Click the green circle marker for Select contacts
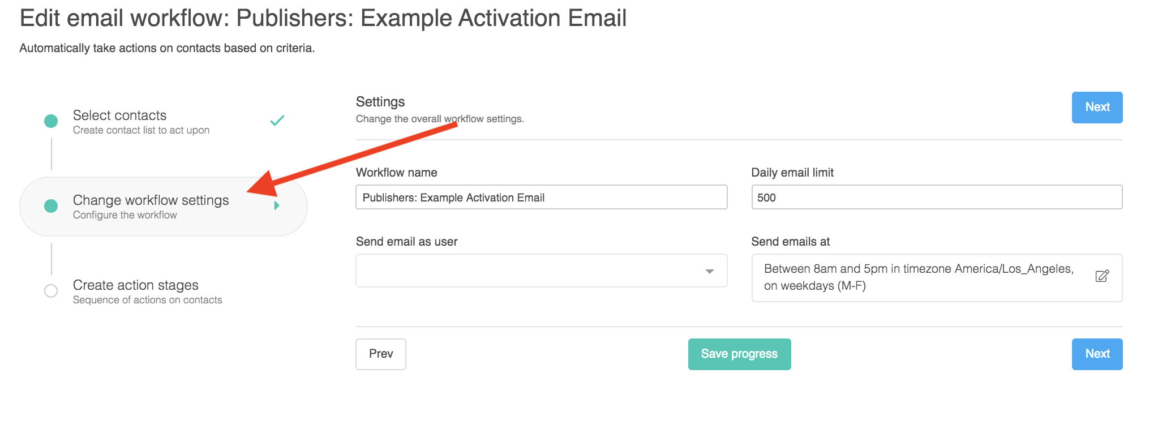 click(x=51, y=121)
